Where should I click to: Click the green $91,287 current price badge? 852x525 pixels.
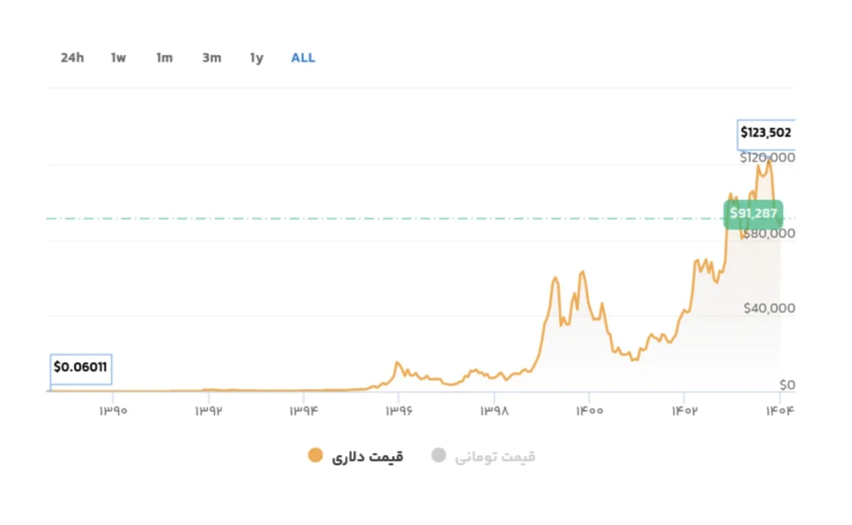[x=753, y=214]
